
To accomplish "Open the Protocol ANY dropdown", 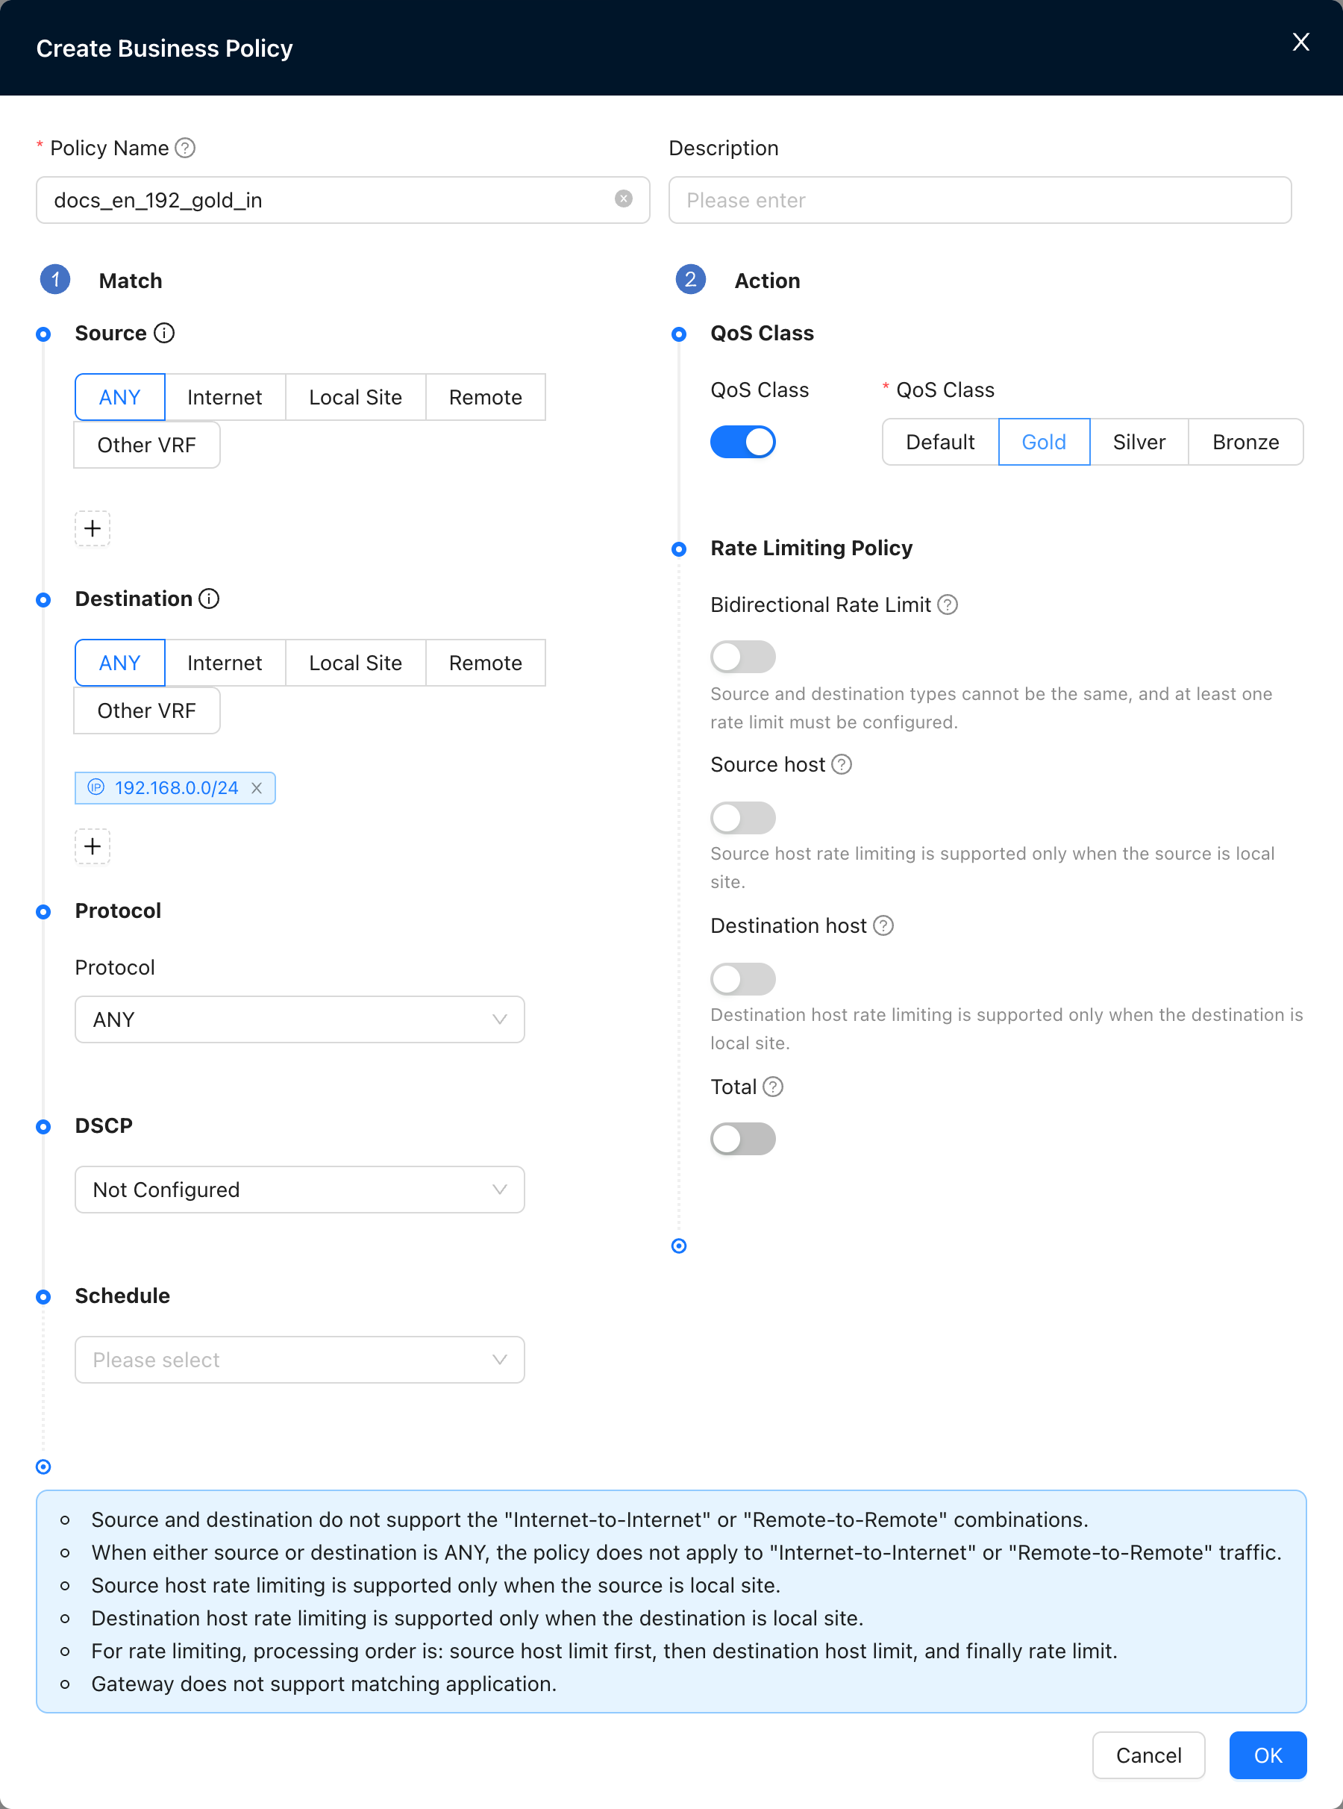I will (x=300, y=1019).
